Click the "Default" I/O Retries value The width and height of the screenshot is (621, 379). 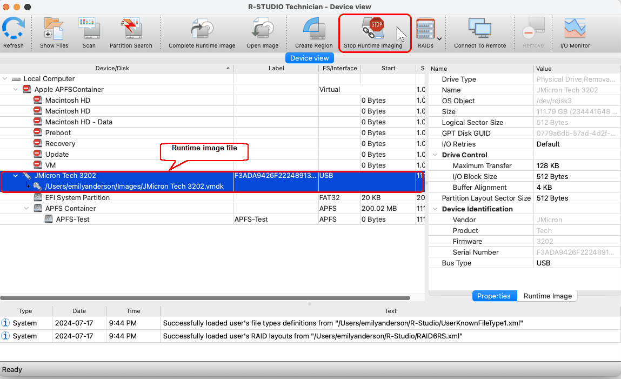pyautogui.click(x=548, y=144)
